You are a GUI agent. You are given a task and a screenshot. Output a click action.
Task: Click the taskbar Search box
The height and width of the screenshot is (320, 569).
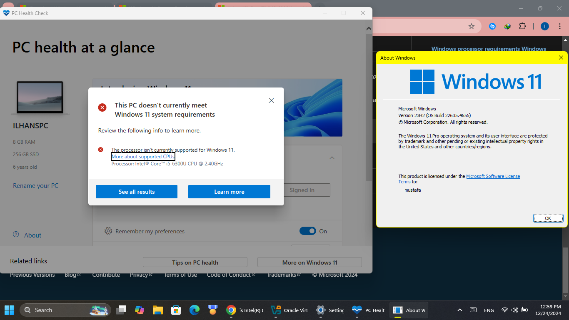coord(65,310)
